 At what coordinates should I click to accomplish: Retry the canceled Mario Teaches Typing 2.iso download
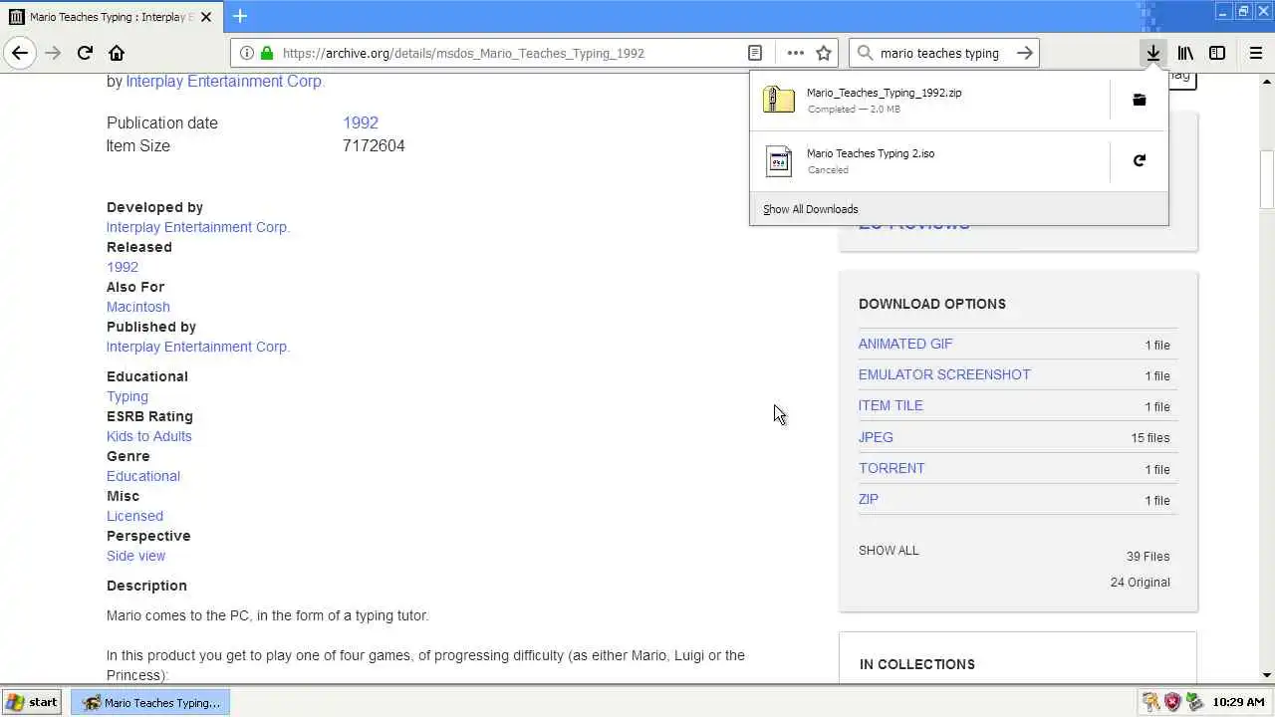pos(1140,160)
